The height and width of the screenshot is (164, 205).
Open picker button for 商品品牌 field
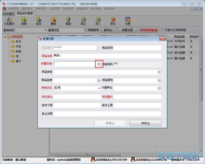(x=99, y=80)
